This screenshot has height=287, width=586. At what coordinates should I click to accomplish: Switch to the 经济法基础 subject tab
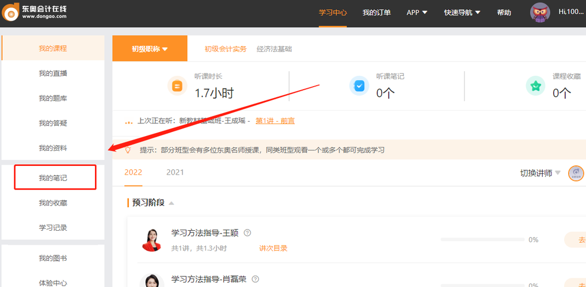click(x=274, y=49)
